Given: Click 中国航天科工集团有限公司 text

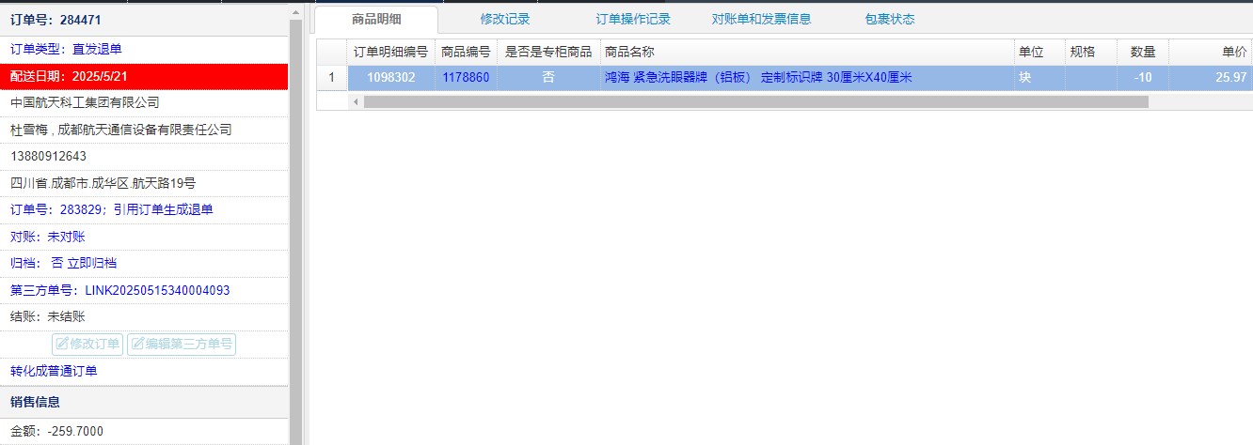Looking at the screenshot, I should 85,102.
